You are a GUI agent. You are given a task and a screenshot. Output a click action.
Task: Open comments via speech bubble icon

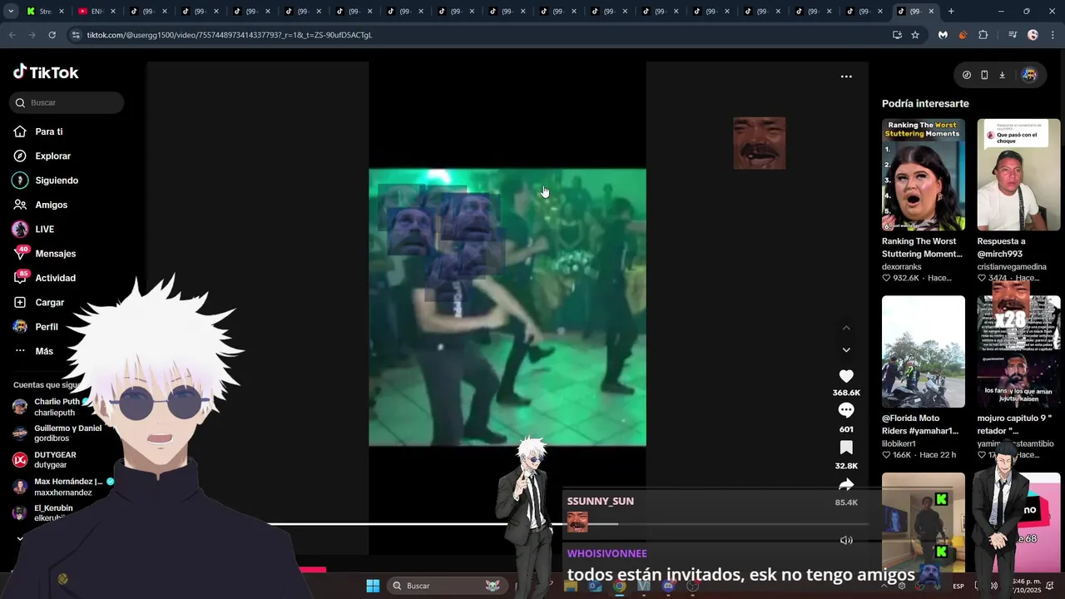point(846,410)
